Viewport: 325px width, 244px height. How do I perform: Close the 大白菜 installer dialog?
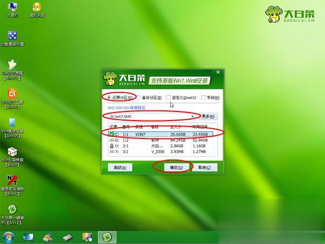tap(218, 72)
